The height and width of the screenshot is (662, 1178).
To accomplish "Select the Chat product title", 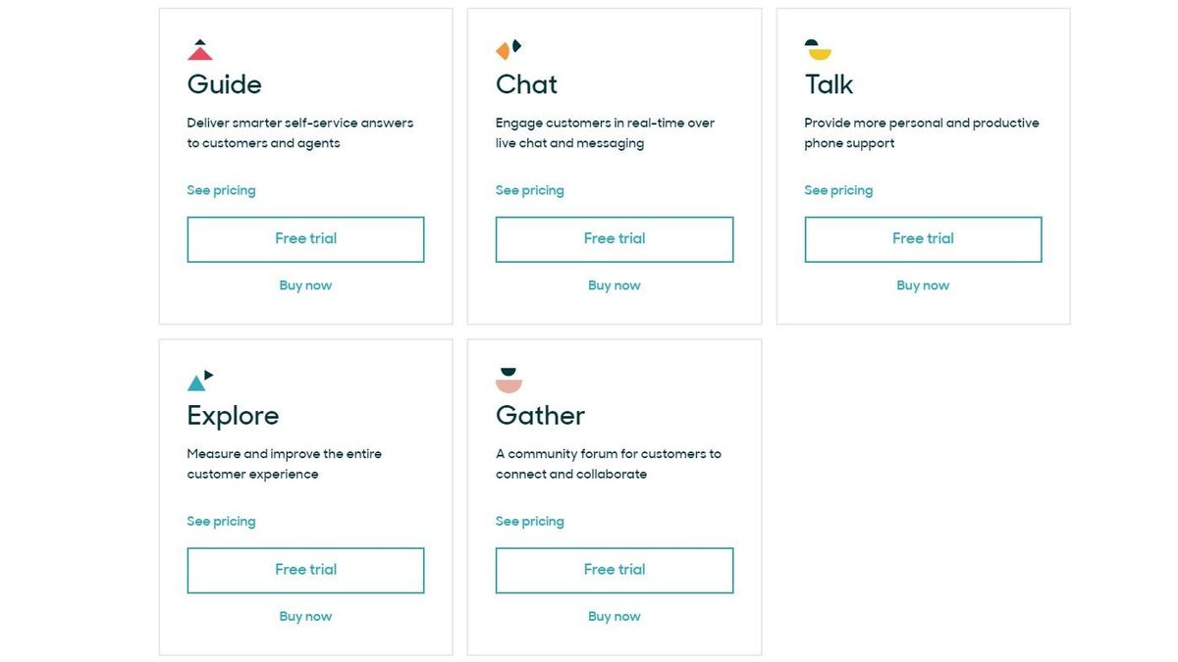I will click(526, 84).
